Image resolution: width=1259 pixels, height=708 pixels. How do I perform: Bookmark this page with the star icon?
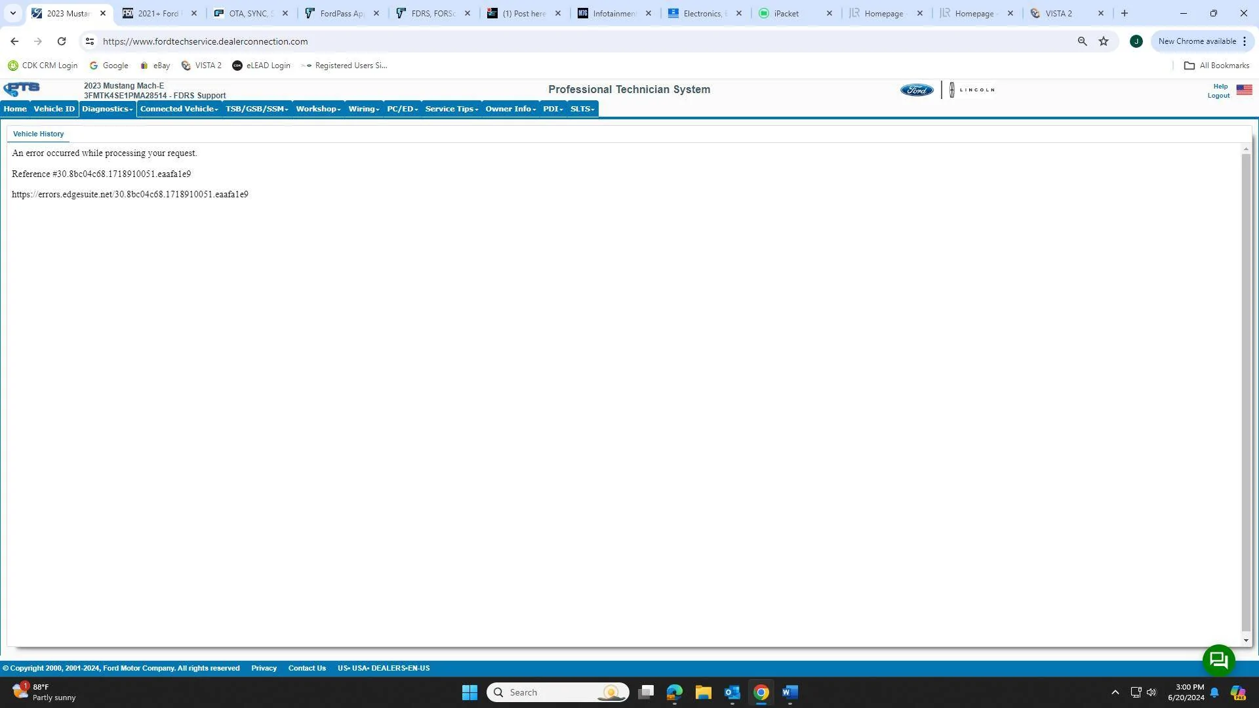click(x=1104, y=41)
